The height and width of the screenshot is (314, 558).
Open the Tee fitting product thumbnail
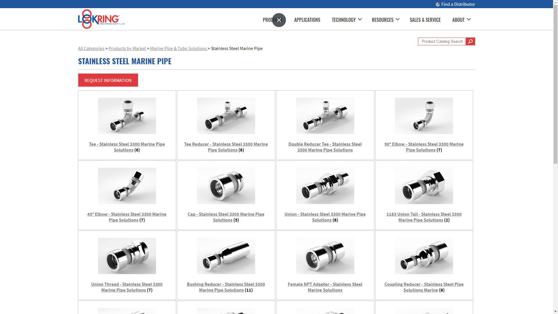pos(127,116)
